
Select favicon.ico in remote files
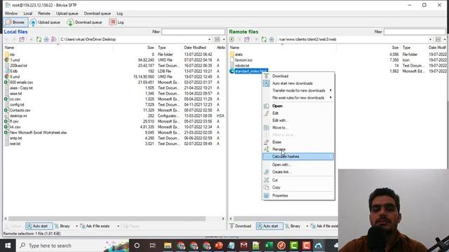point(243,60)
